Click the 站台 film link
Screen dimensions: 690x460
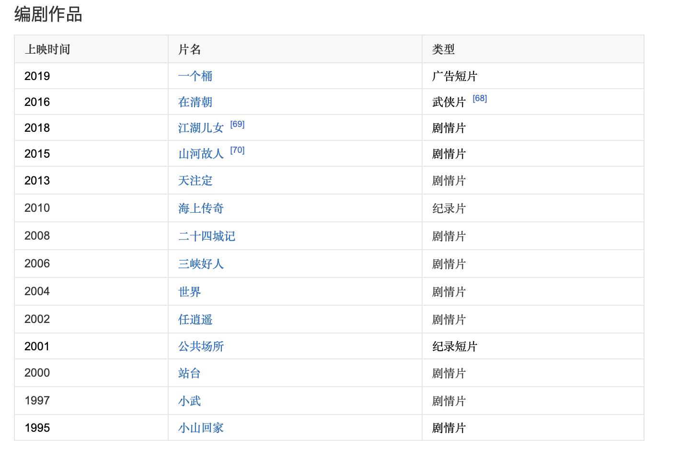(189, 373)
